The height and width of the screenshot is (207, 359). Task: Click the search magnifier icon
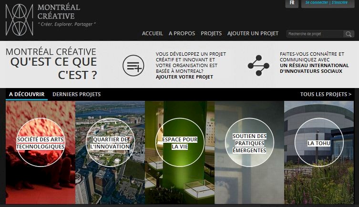click(x=349, y=34)
